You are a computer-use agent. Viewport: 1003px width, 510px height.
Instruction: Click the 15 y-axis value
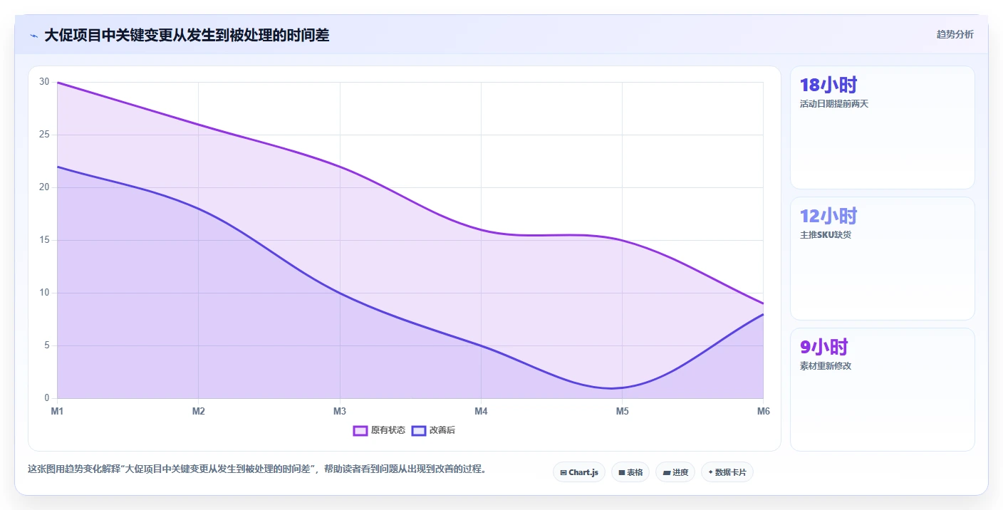(x=44, y=240)
